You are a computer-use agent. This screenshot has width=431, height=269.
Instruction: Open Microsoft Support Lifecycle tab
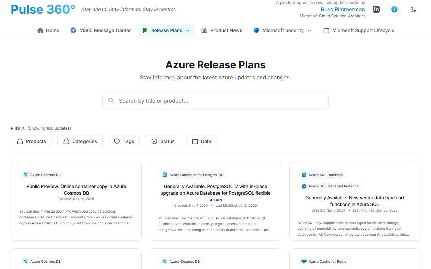tap(359, 30)
